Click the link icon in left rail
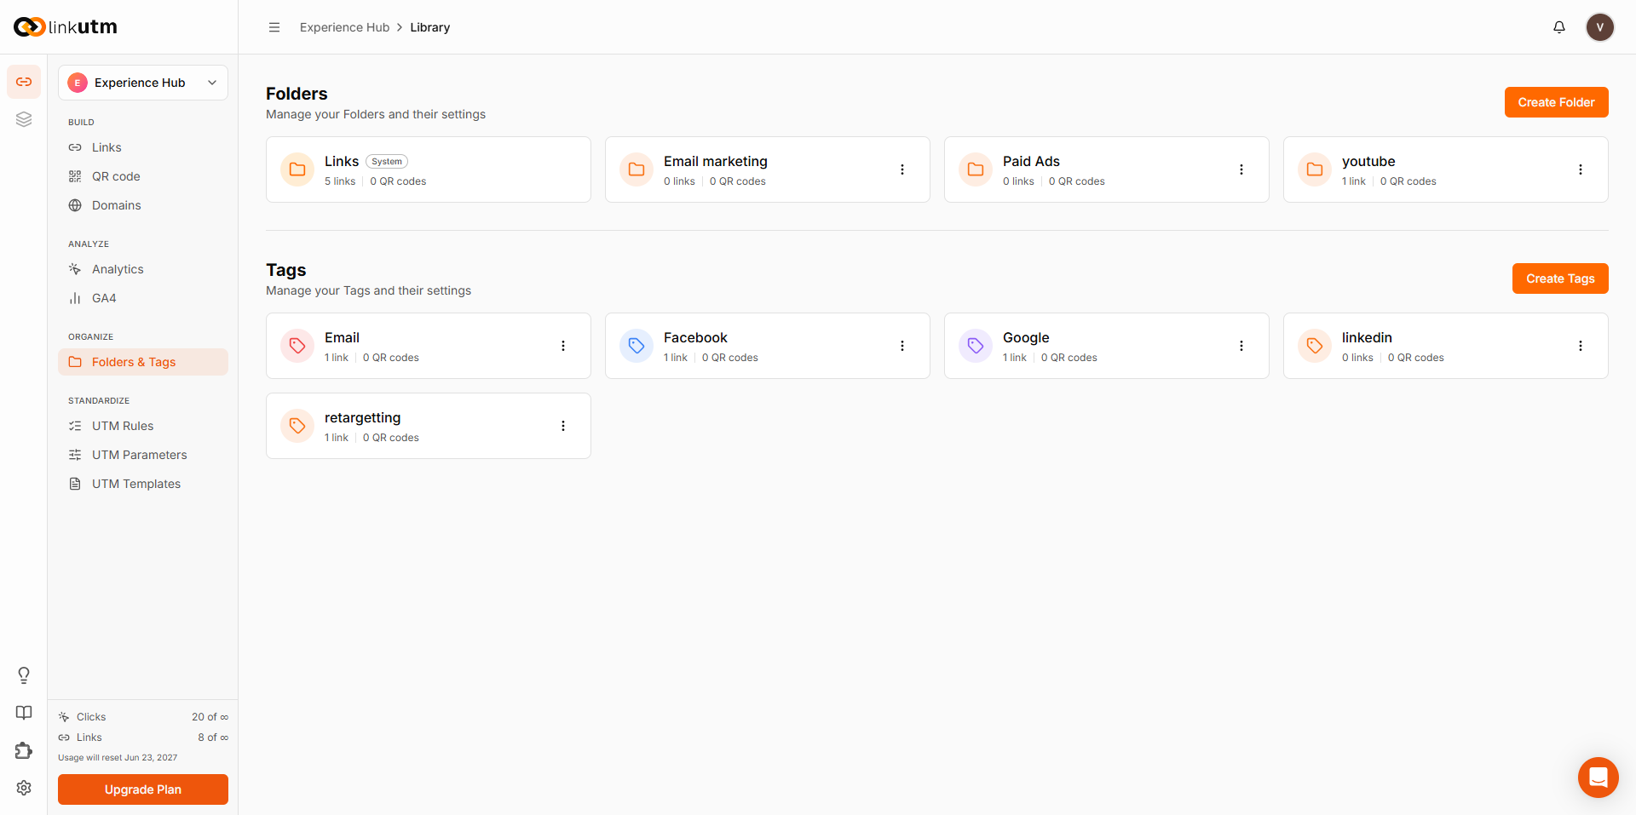Screen dimensions: 1636x815 point(24,82)
